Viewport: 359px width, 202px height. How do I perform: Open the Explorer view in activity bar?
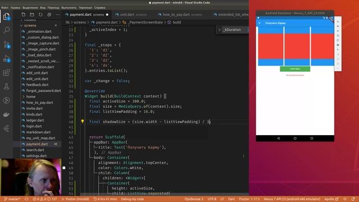pos(6,16)
